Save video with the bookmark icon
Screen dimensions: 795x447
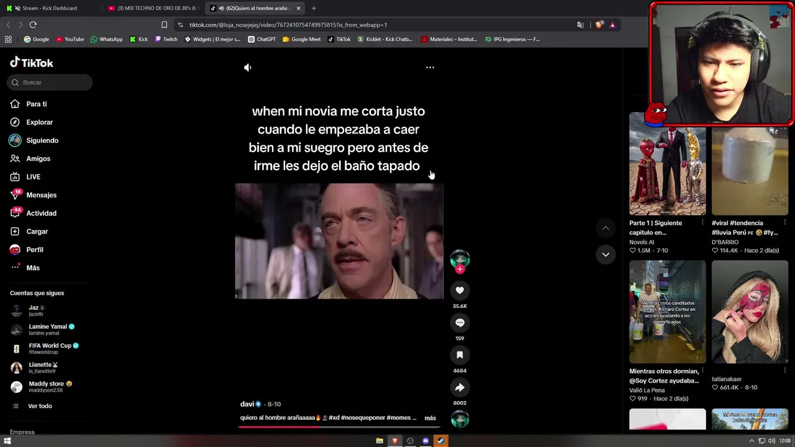pos(460,355)
